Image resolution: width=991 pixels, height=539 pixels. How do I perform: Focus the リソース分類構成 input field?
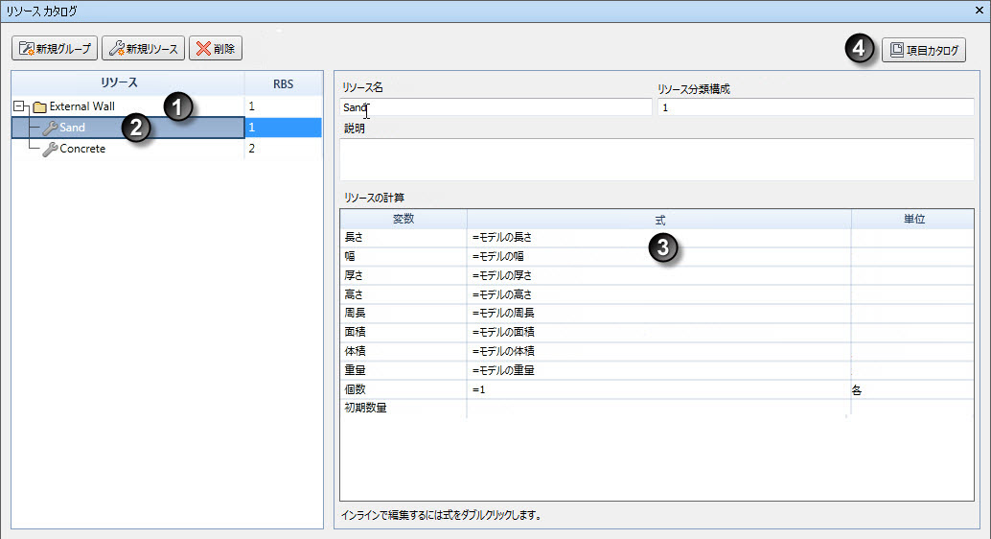(x=816, y=107)
